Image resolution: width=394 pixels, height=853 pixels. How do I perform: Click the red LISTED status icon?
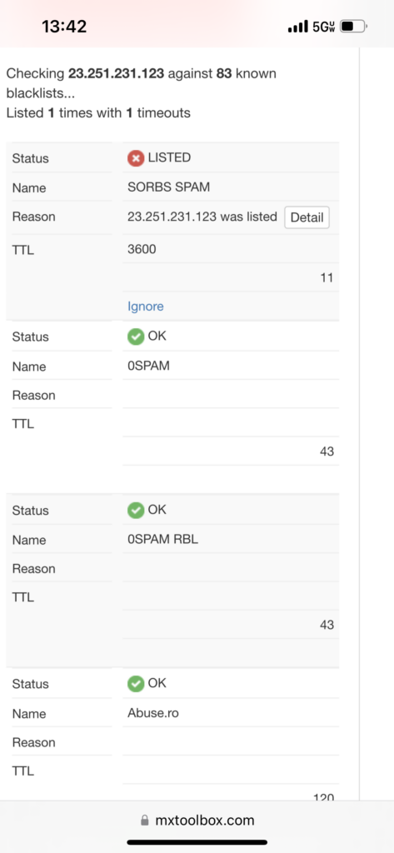click(136, 158)
